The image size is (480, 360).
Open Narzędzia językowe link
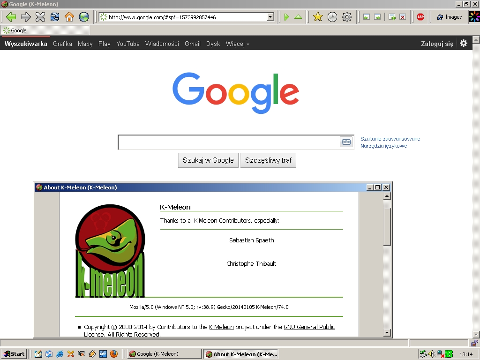coord(383,146)
